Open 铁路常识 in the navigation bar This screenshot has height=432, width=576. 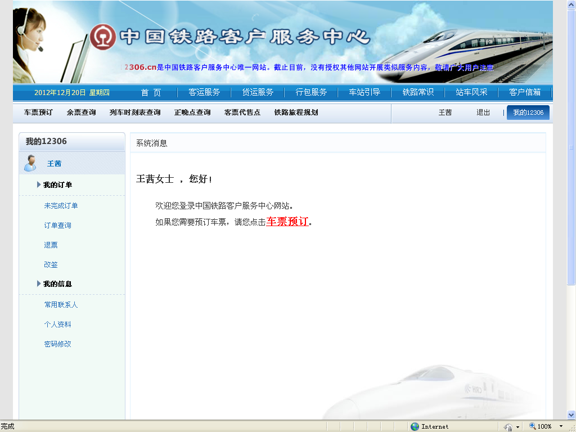click(x=418, y=92)
